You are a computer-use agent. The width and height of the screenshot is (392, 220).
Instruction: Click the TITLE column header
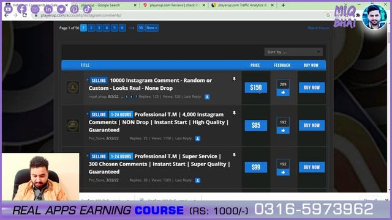click(85, 65)
